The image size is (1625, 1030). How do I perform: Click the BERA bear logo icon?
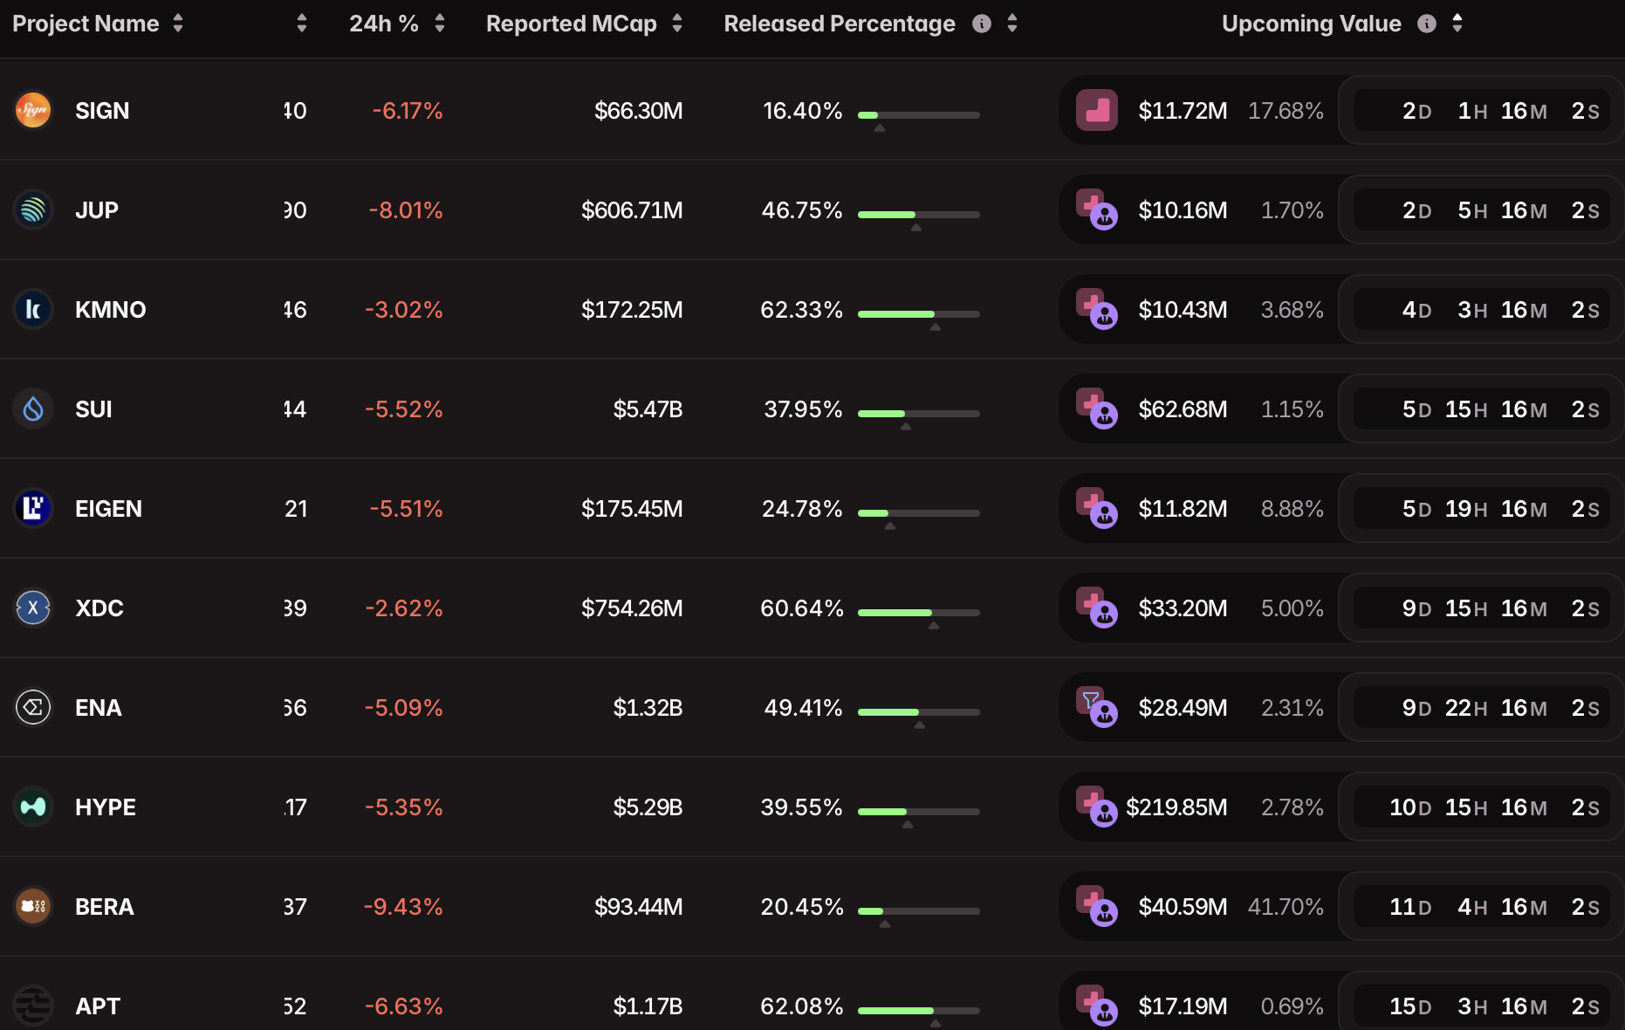coord(33,906)
